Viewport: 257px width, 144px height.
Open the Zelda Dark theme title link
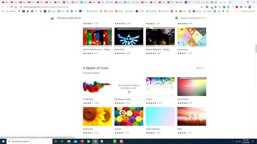[x=119, y=50]
